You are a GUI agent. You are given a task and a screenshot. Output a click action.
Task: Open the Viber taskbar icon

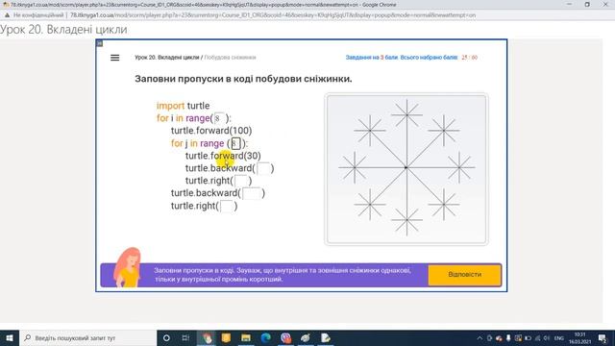click(x=286, y=337)
